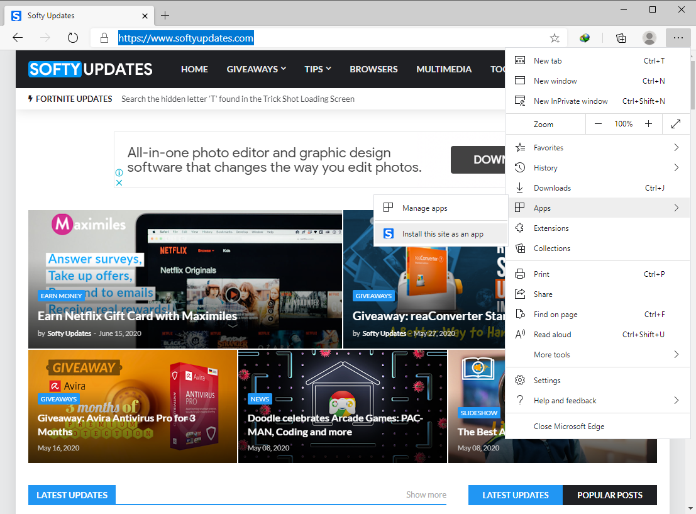Select New window in the menu
This screenshot has width=696, height=514.
point(597,81)
